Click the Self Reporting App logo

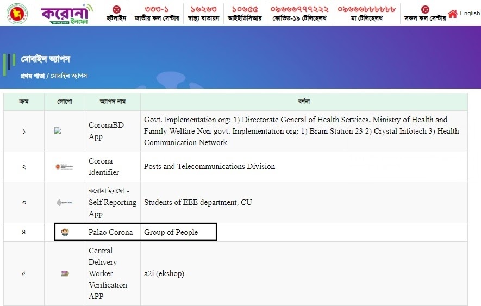pyautogui.click(x=64, y=203)
